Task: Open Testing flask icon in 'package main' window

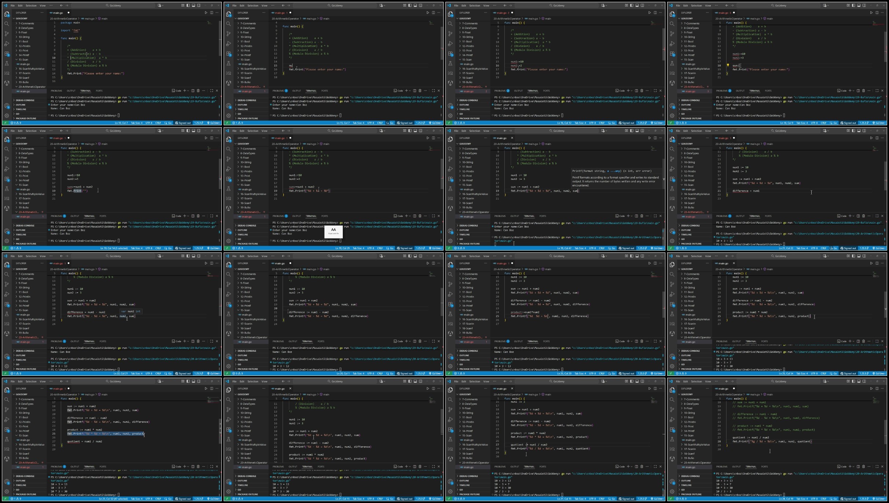Action: pyautogui.click(x=7, y=63)
